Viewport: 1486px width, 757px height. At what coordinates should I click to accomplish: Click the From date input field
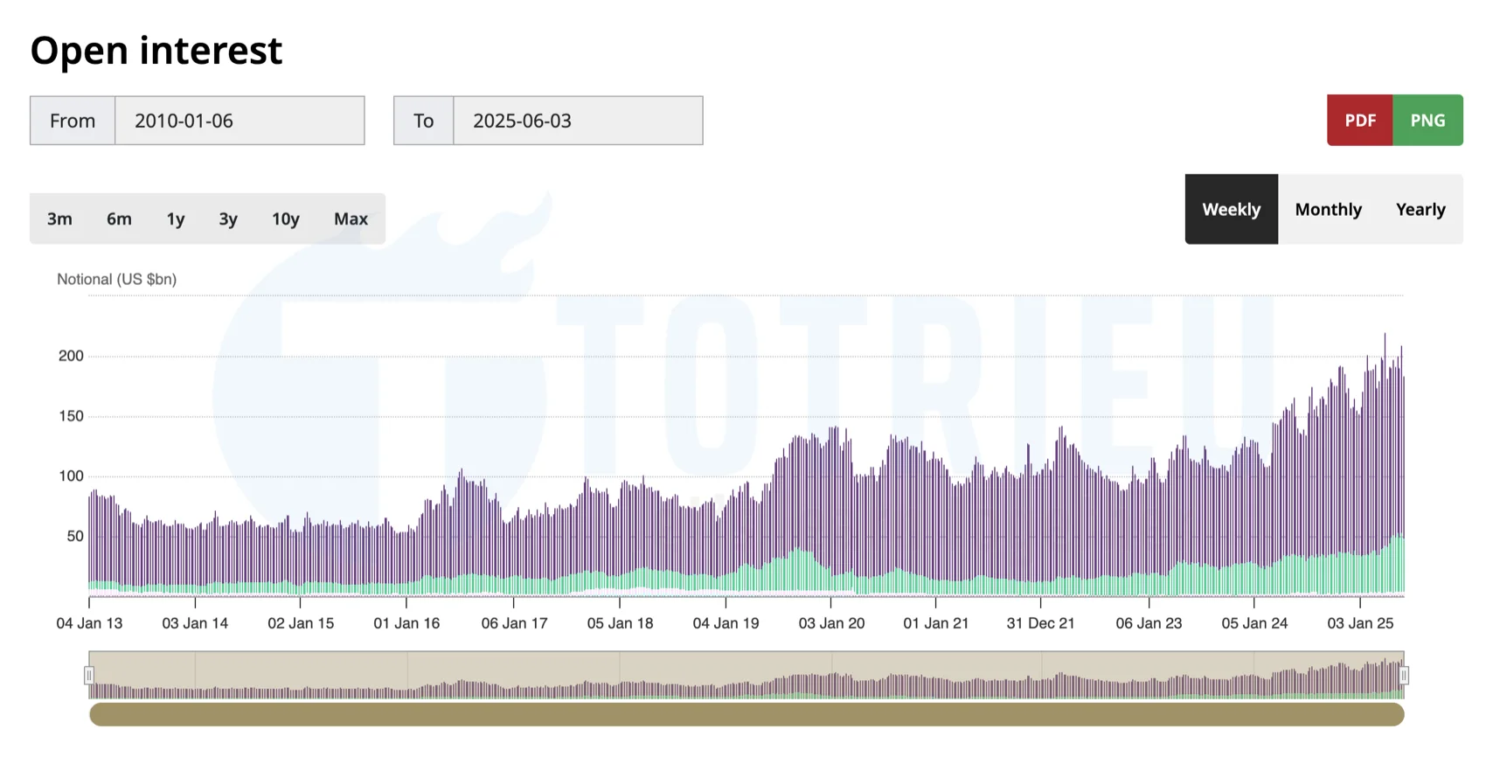pos(240,121)
